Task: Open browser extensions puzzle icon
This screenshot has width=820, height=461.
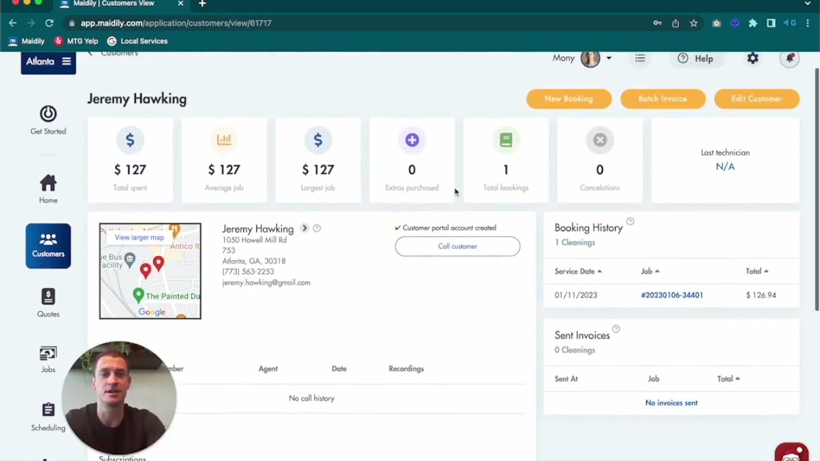Action: tap(753, 23)
